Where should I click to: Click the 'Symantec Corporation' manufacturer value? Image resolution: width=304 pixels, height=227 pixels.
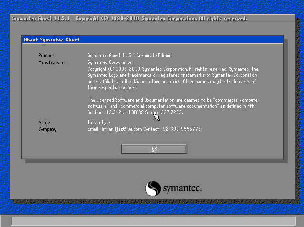[110, 62]
